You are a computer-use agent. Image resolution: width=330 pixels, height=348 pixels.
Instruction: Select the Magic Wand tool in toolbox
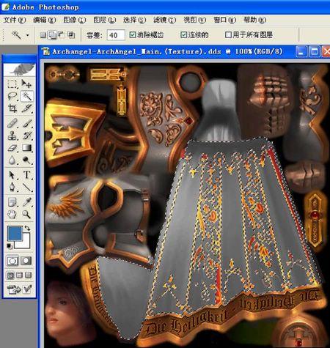pos(26,96)
